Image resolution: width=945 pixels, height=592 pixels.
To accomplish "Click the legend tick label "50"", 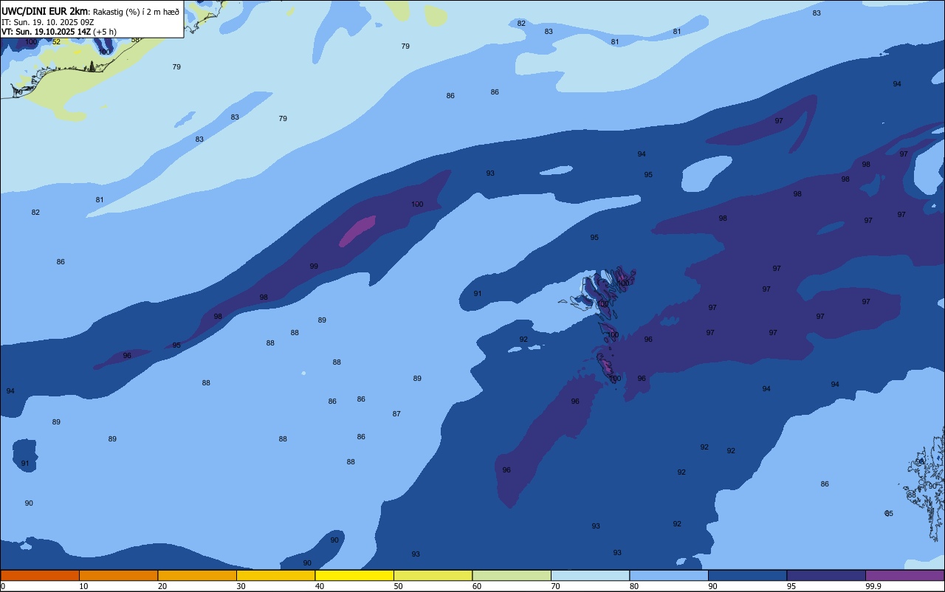I will [398, 586].
